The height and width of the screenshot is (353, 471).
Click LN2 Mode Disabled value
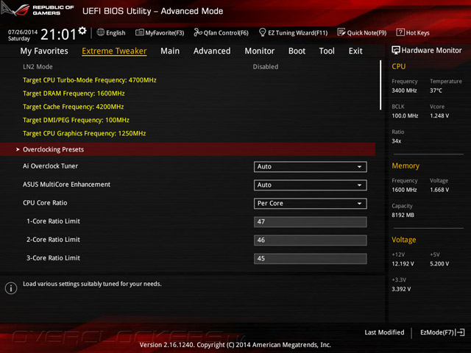click(266, 67)
